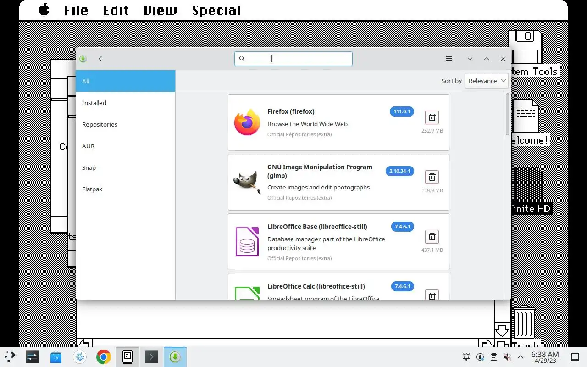This screenshot has height=367, width=587.
Task: Open the system updates tray icon
Action: point(480,357)
